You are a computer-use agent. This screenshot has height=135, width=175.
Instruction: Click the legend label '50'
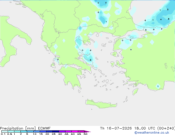[85, 134]
